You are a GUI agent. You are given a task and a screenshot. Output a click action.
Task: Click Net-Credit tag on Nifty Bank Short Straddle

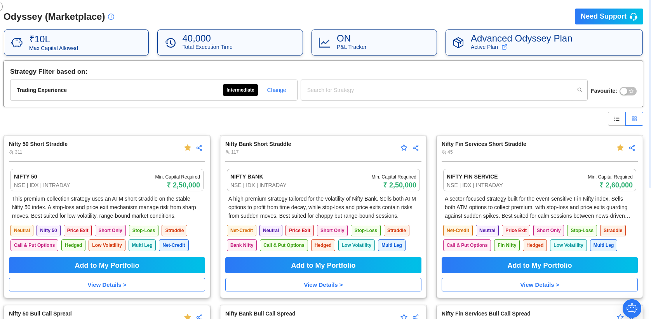pyautogui.click(x=242, y=231)
